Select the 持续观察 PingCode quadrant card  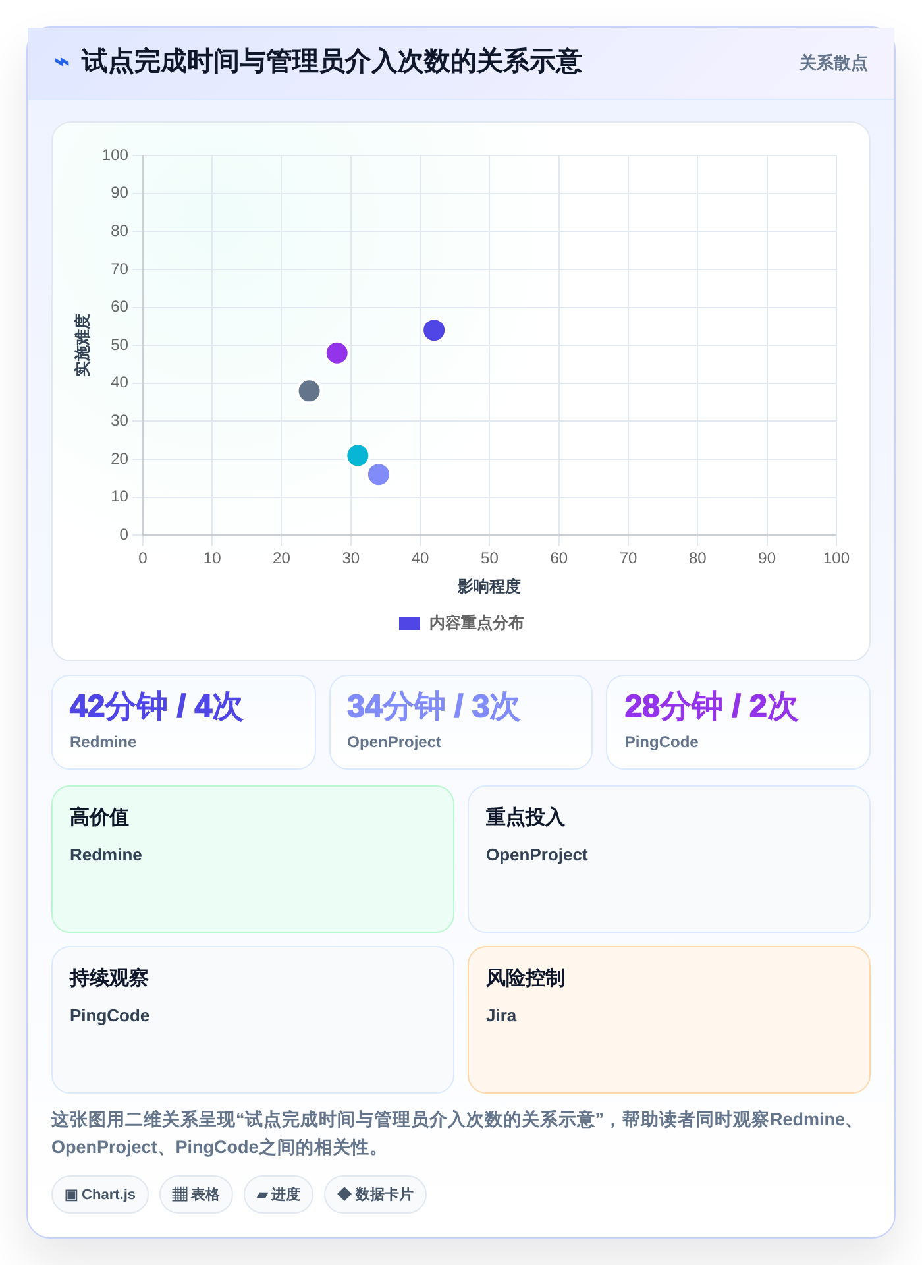pos(253,1020)
